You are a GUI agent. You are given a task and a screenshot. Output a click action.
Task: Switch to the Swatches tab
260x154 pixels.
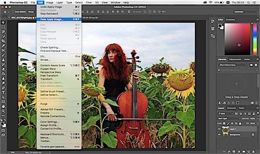230,19
